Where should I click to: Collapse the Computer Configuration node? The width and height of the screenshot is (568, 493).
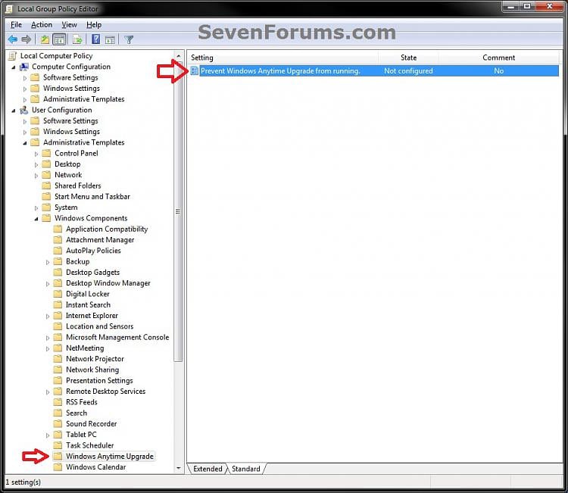14,67
